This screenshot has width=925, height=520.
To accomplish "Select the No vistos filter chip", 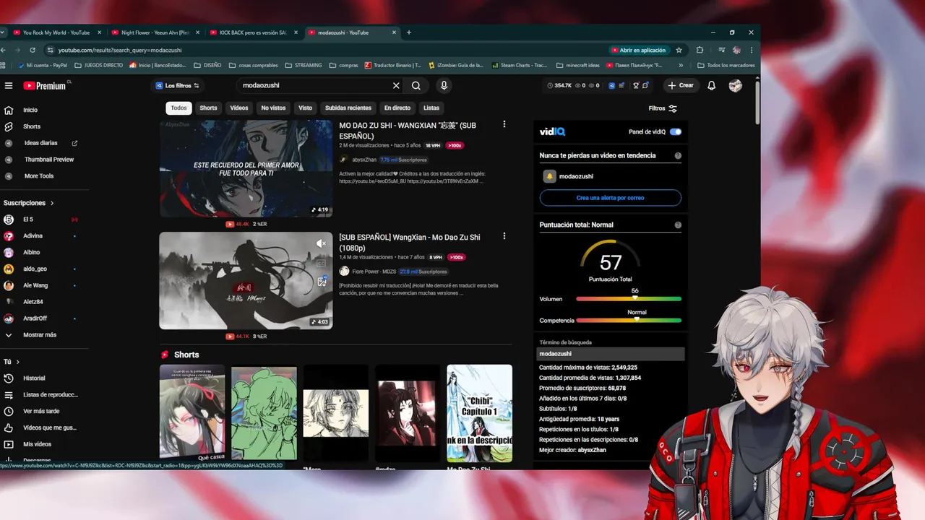I will (273, 108).
